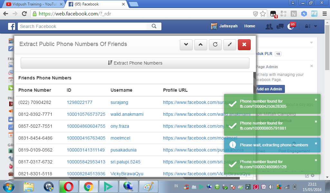Click the extension icon with red 1 badge
Image resolution: width=330 pixels, height=193 pixels.
[x=274, y=14]
